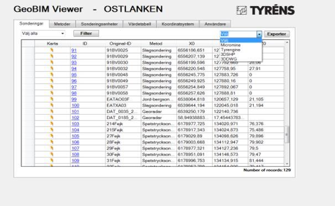The image size is (335, 206).
Task: Open map pin icon for row 99
Action: pos(52,99)
